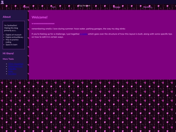This screenshot has height=132, width=176.
Task: Click 'Way to practice coding' list item
Action: click(12, 41)
